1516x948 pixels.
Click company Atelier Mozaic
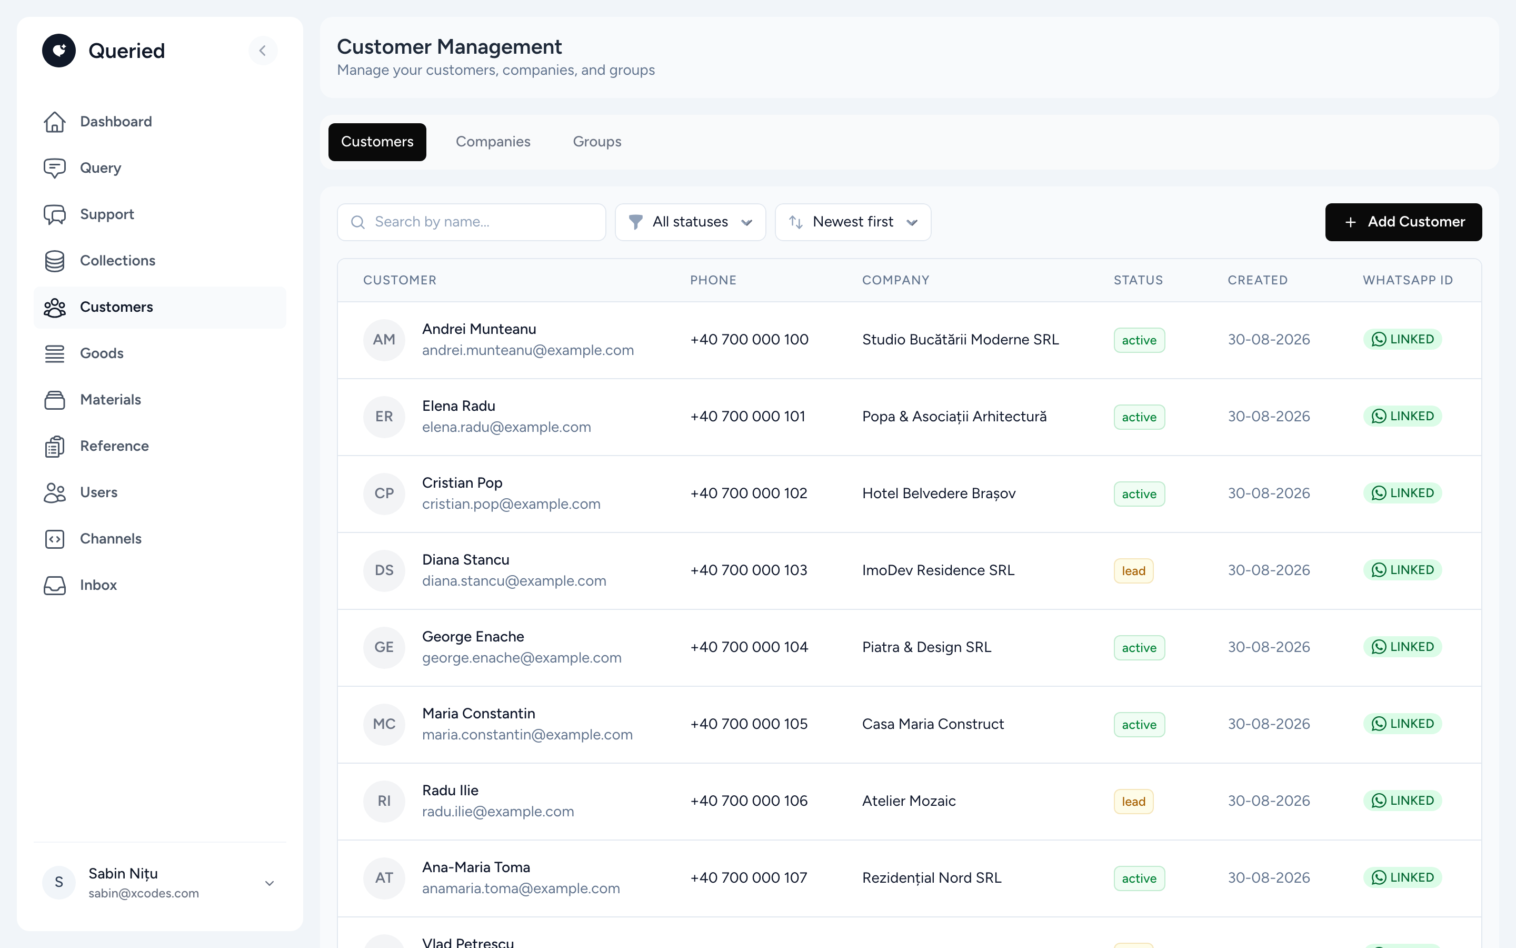(909, 801)
